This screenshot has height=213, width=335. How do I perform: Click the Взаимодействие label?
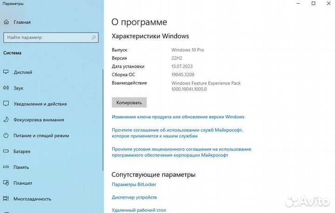click(129, 83)
